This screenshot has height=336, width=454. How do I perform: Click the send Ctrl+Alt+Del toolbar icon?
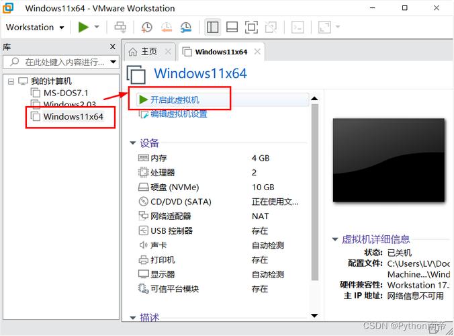click(x=120, y=28)
